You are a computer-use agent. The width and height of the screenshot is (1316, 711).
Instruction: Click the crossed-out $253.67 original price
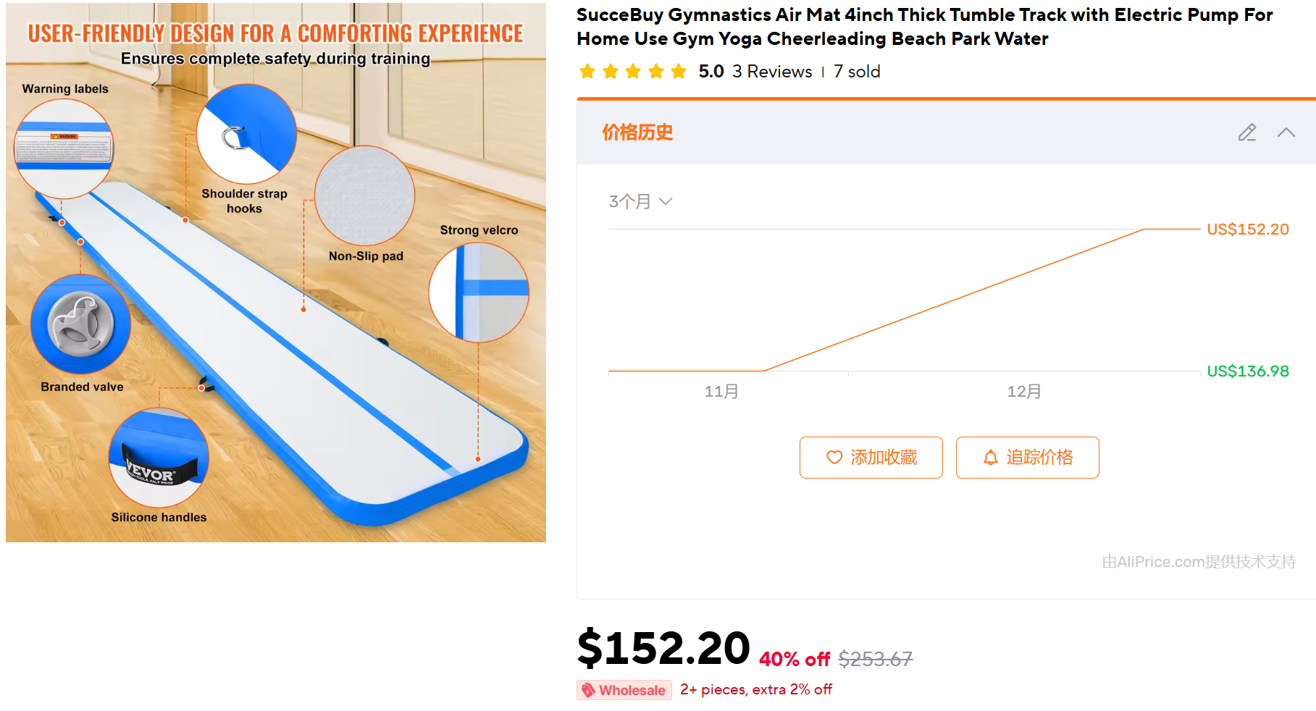875,659
